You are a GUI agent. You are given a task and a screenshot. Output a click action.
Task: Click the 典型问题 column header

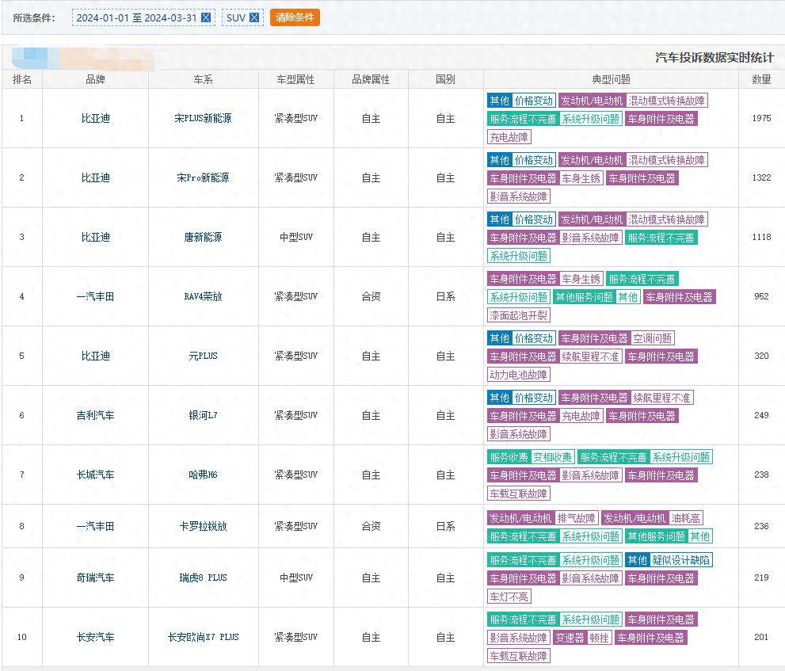coord(611,79)
